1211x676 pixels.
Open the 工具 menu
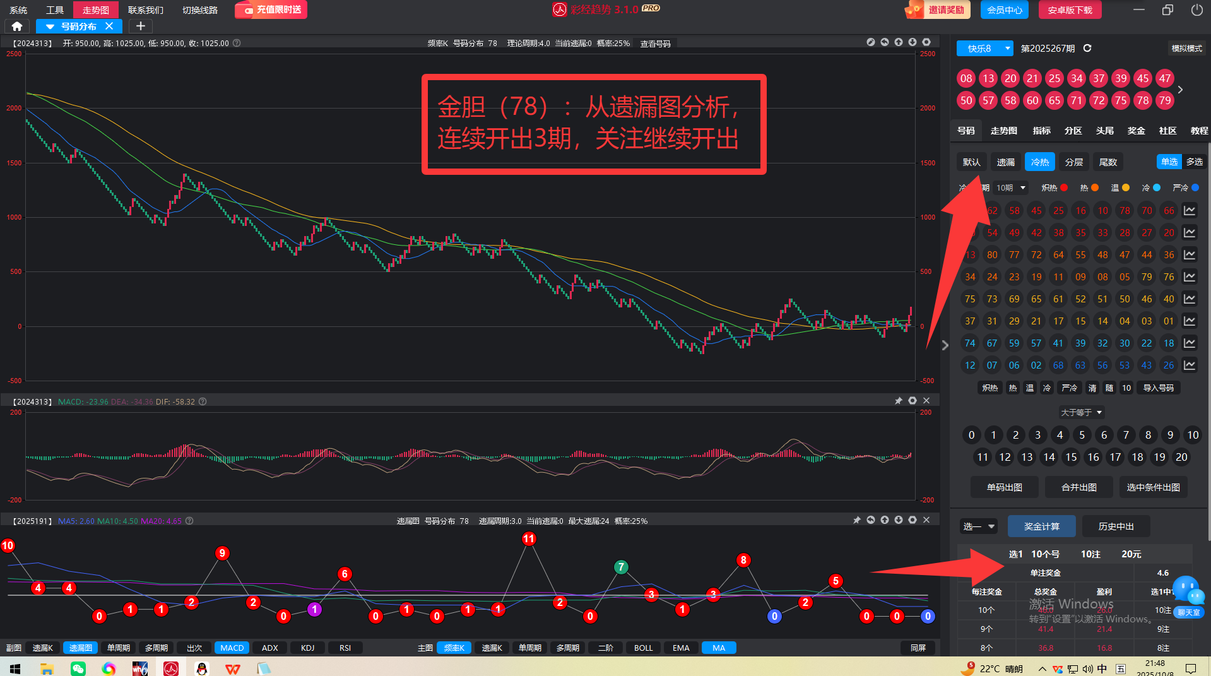tap(55, 10)
